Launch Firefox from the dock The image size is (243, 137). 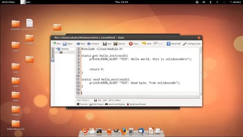point(123,131)
